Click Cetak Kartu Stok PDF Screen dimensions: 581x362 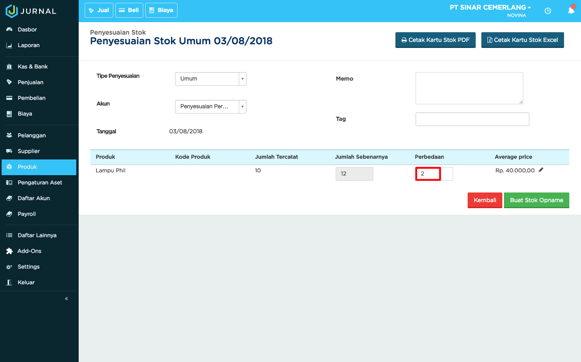[x=435, y=40]
